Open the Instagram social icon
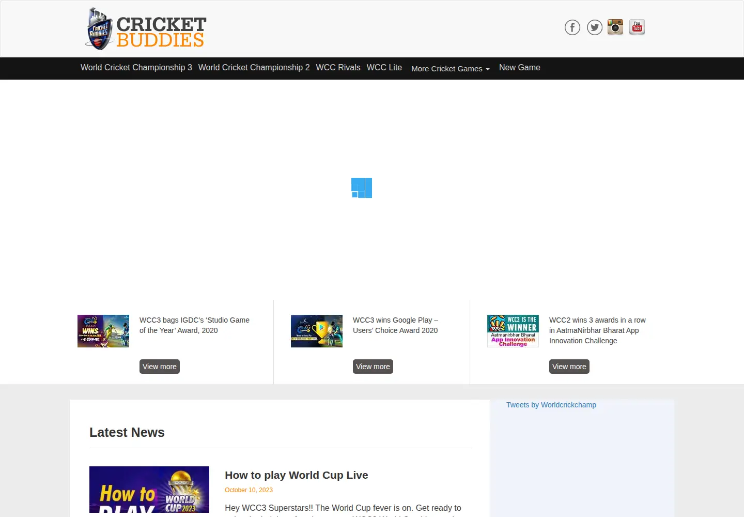The height and width of the screenshot is (517, 744). [x=615, y=27]
